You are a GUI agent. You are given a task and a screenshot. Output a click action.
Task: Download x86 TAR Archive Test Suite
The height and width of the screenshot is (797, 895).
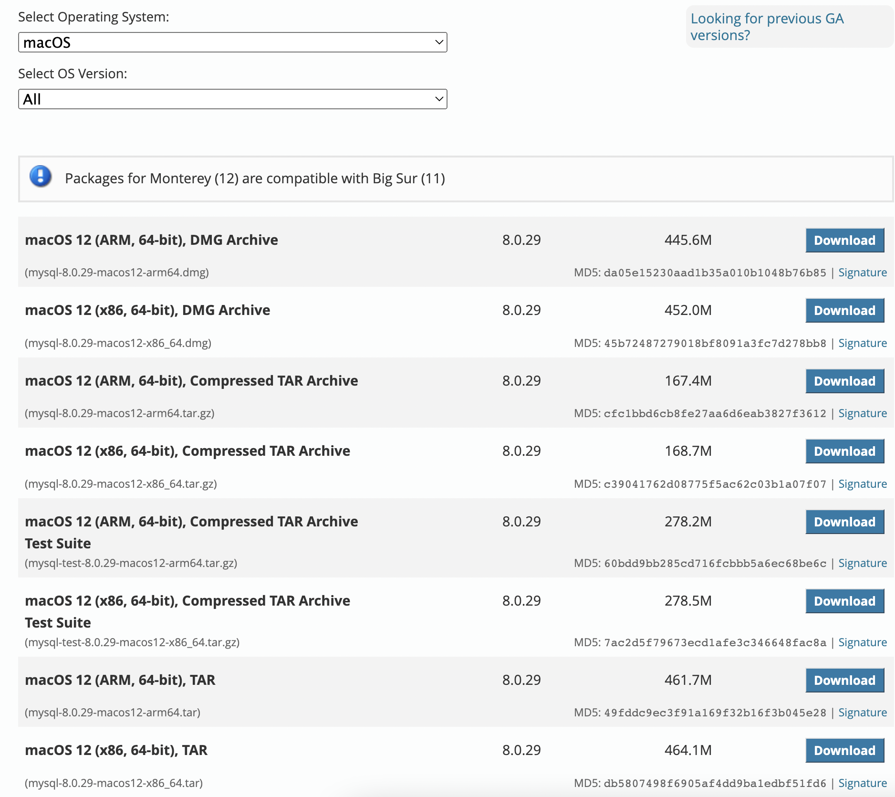pyautogui.click(x=844, y=601)
